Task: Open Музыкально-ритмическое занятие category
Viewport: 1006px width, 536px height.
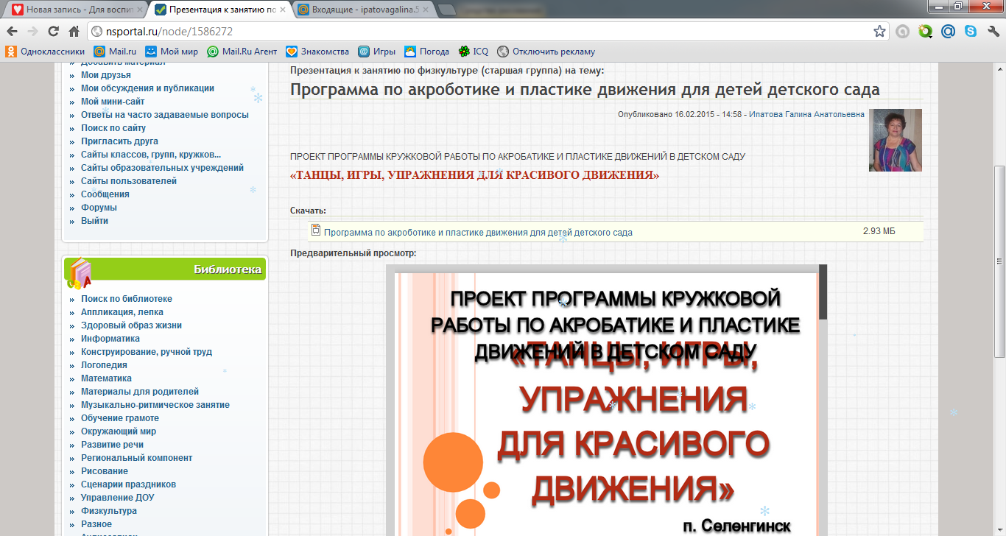Action: click(155, 405)
